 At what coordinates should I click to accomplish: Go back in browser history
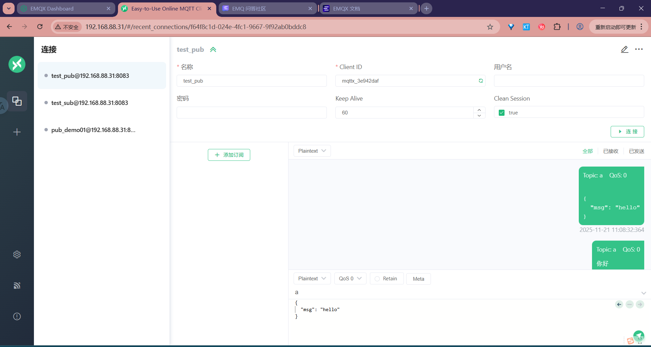tap(9, 27)
